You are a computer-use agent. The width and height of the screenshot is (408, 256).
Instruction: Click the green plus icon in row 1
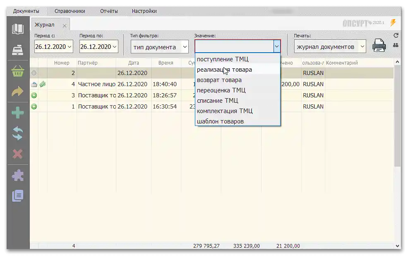[34, 106]
